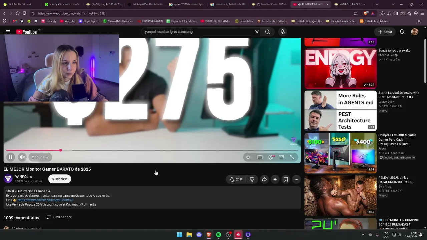Seek using the red video progress bar
Screen dimensions: 427x240
(x=152, y=150)
